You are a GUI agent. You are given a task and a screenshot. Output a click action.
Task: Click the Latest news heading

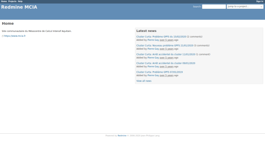tap(146, 31)
